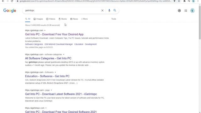The width and height of the screenshot is (201, 113).
Task: Select the All results tab
Action: click(x=28, y=19)
